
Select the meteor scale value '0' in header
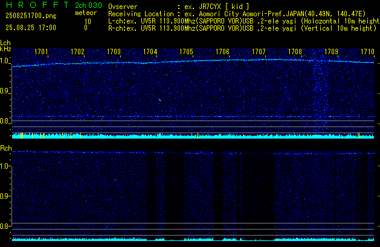[86, 28]
